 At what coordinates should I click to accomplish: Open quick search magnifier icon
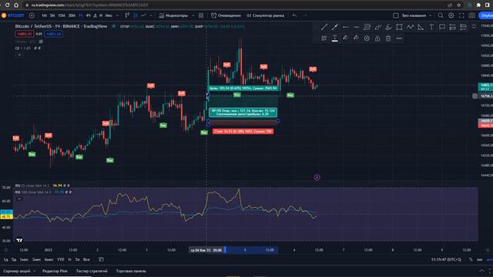pyautogui.click(x=441, y=15)
